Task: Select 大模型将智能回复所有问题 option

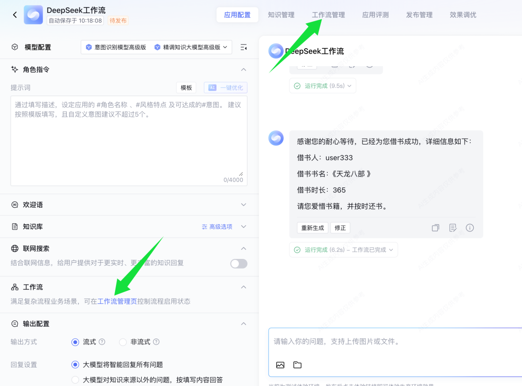Action: click(75, 365)
